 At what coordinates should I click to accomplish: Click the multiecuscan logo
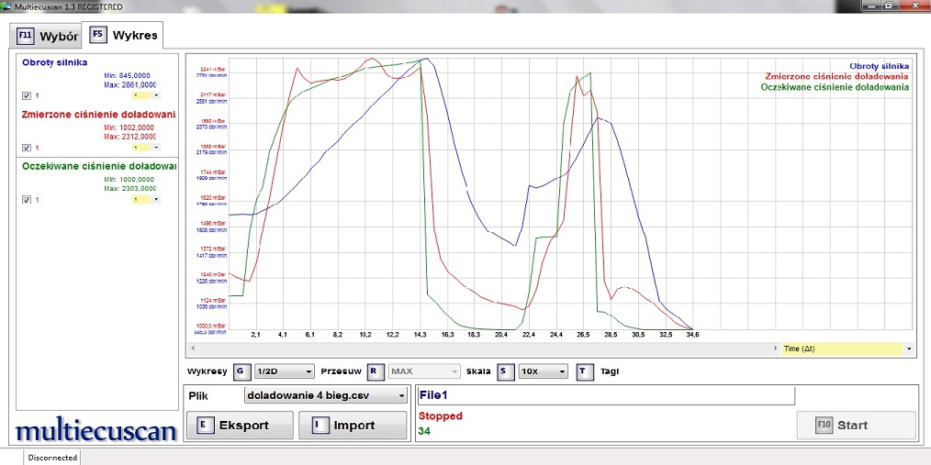click(96, 430)
